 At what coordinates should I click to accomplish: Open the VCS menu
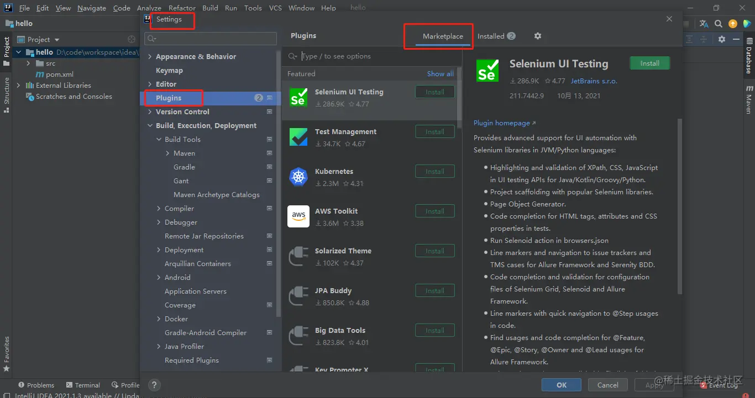[x=275, y=8]
